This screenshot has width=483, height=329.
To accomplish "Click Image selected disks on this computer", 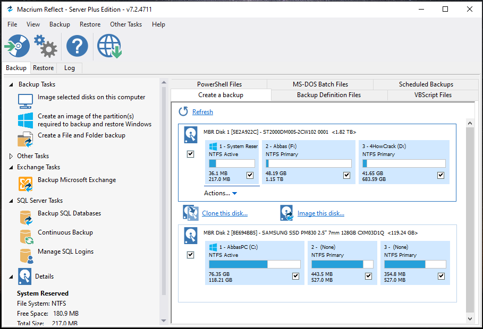I will pyautogui.click(x=91, y=97).
